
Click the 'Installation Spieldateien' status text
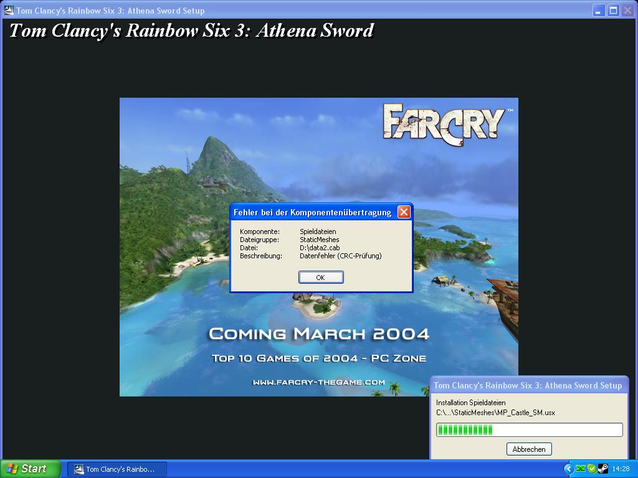coord(471,403)
